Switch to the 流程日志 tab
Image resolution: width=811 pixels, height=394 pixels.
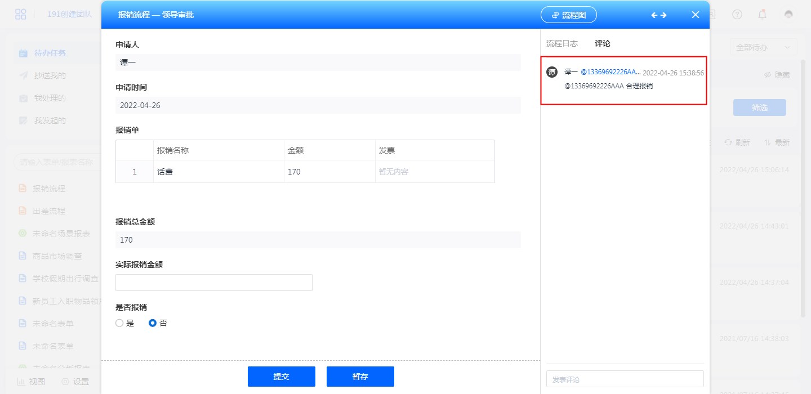pos(562,43)
